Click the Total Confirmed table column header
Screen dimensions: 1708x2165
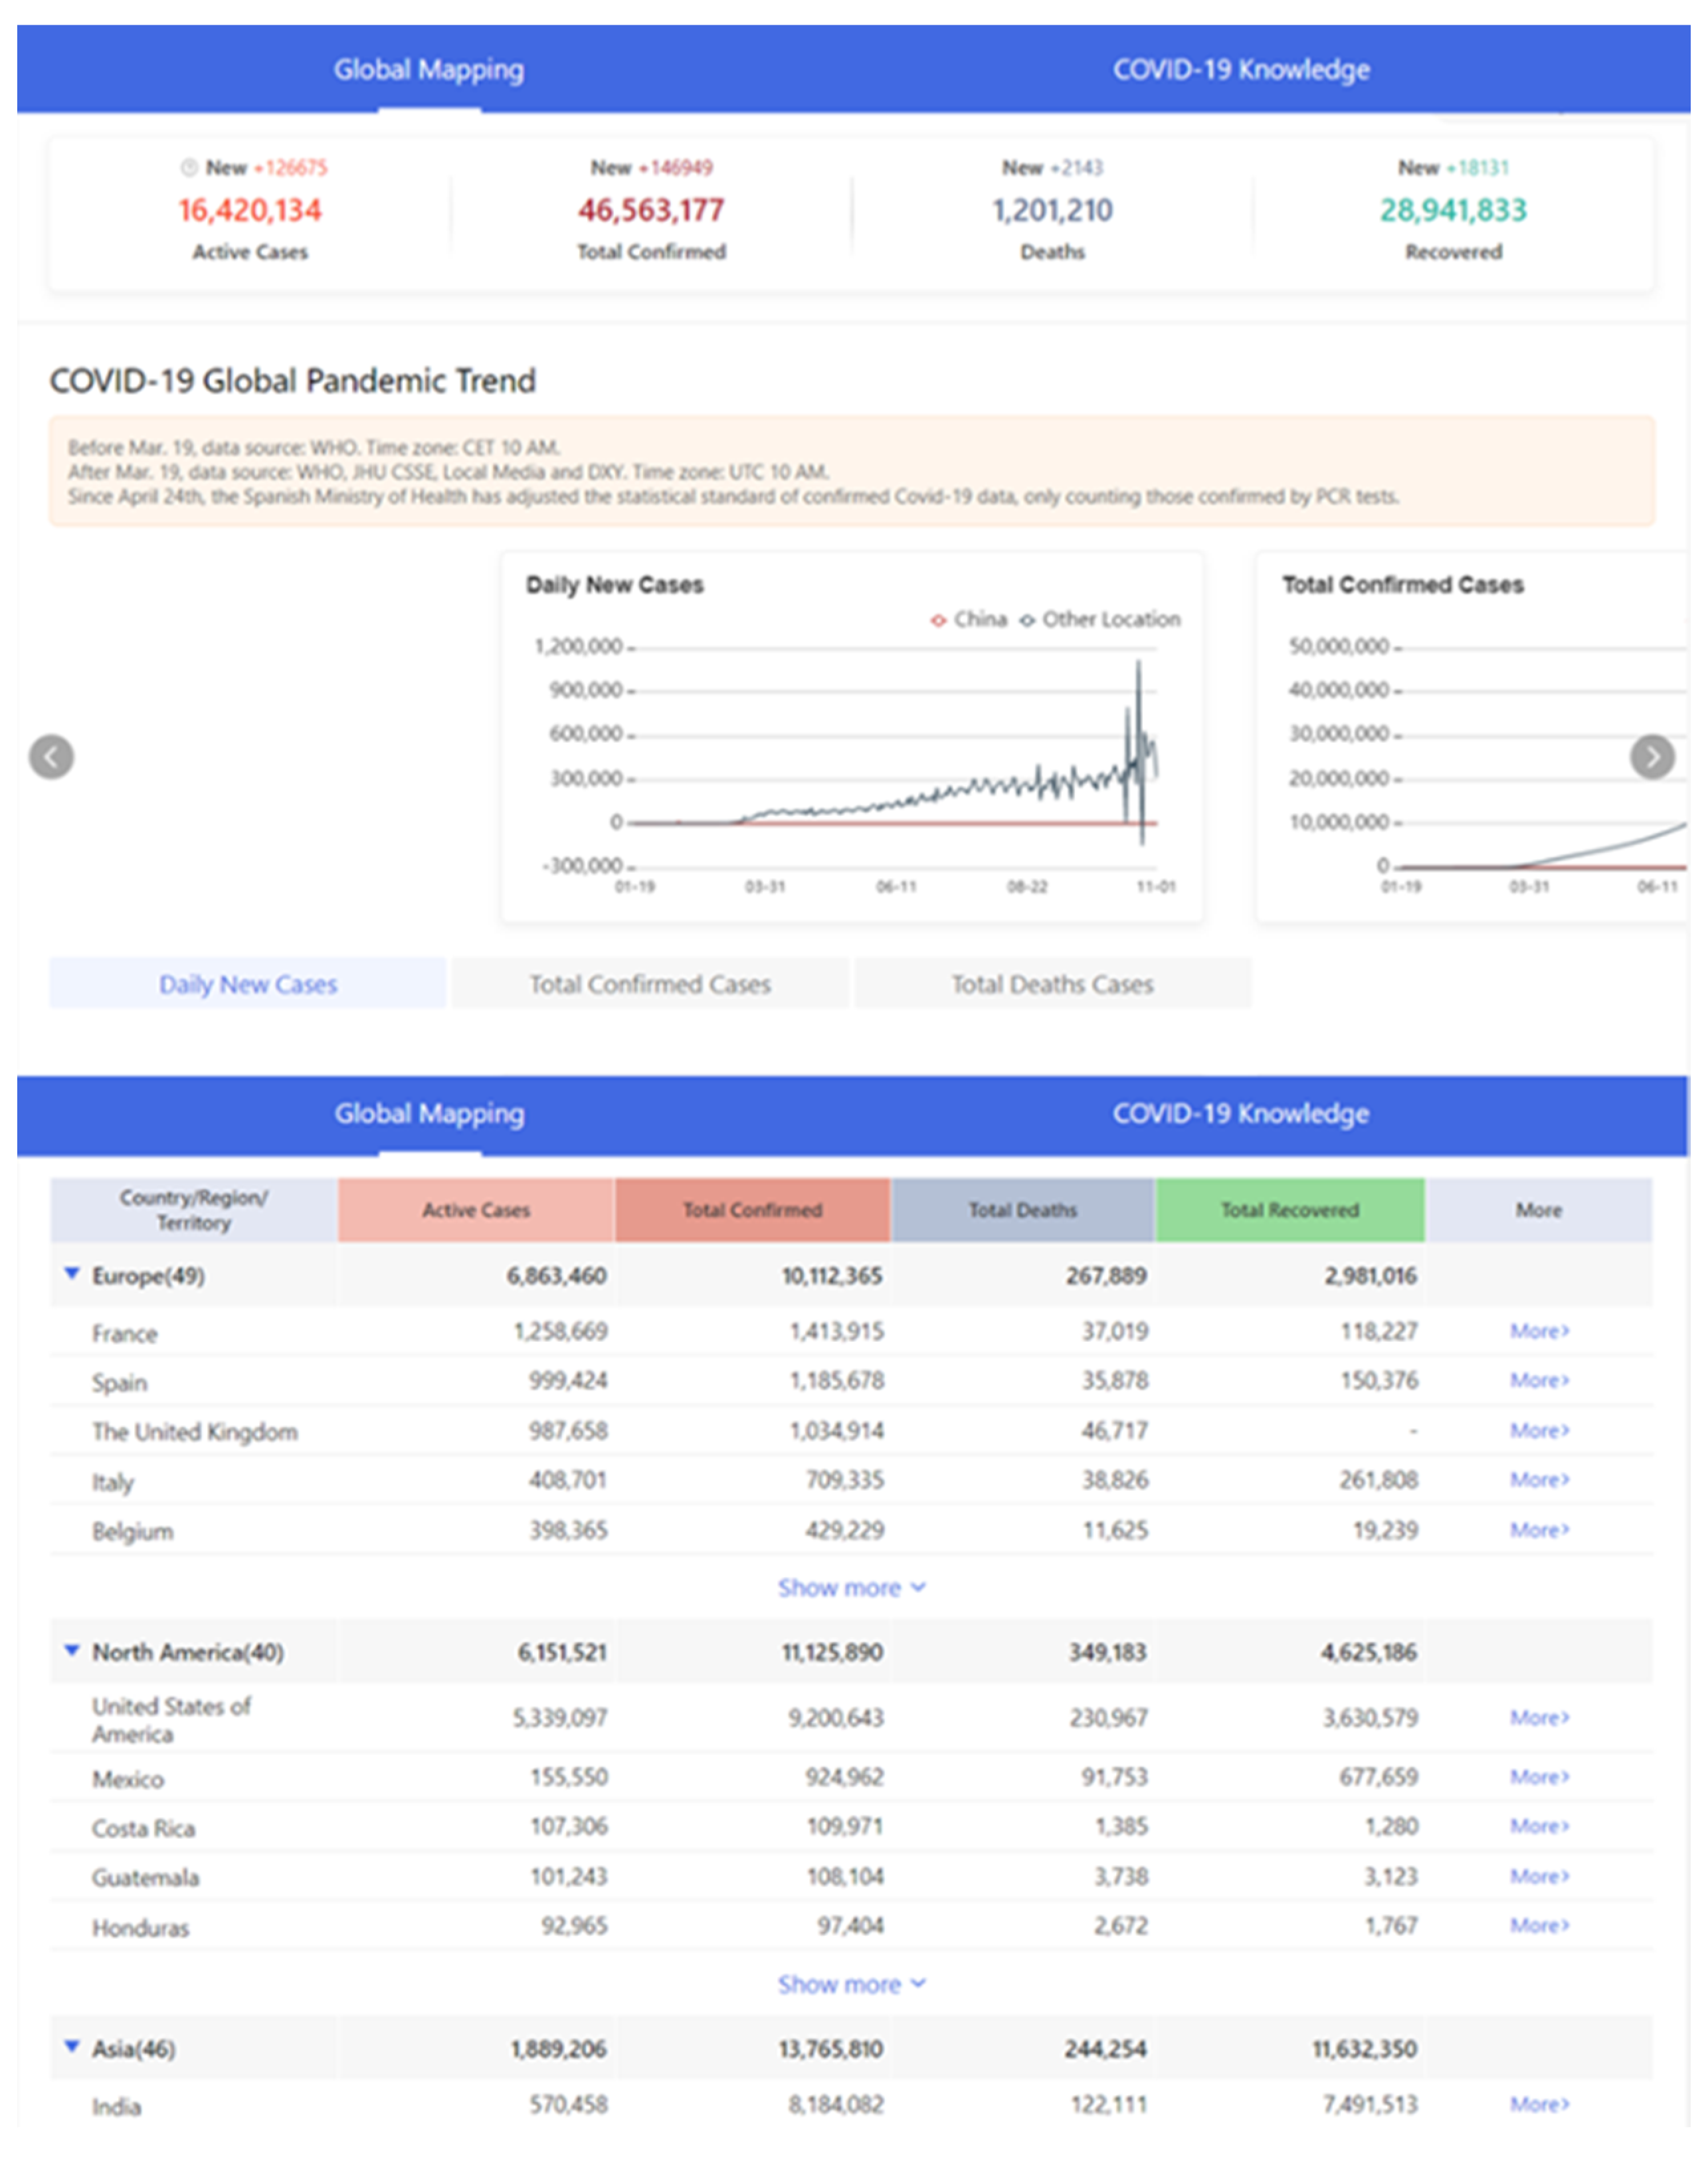pyautogui.click(x=752, y=1210)
